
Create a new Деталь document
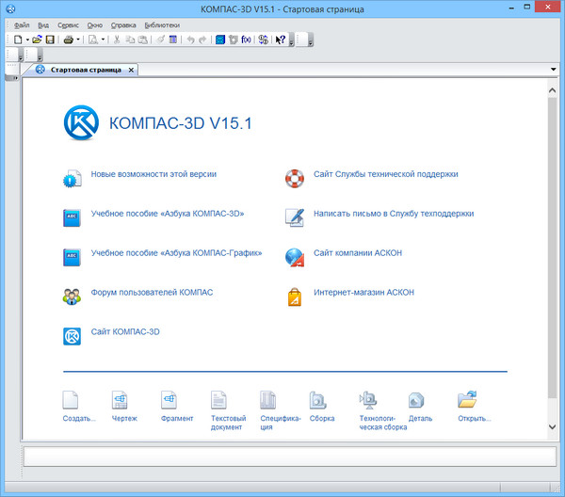[419, 407]
